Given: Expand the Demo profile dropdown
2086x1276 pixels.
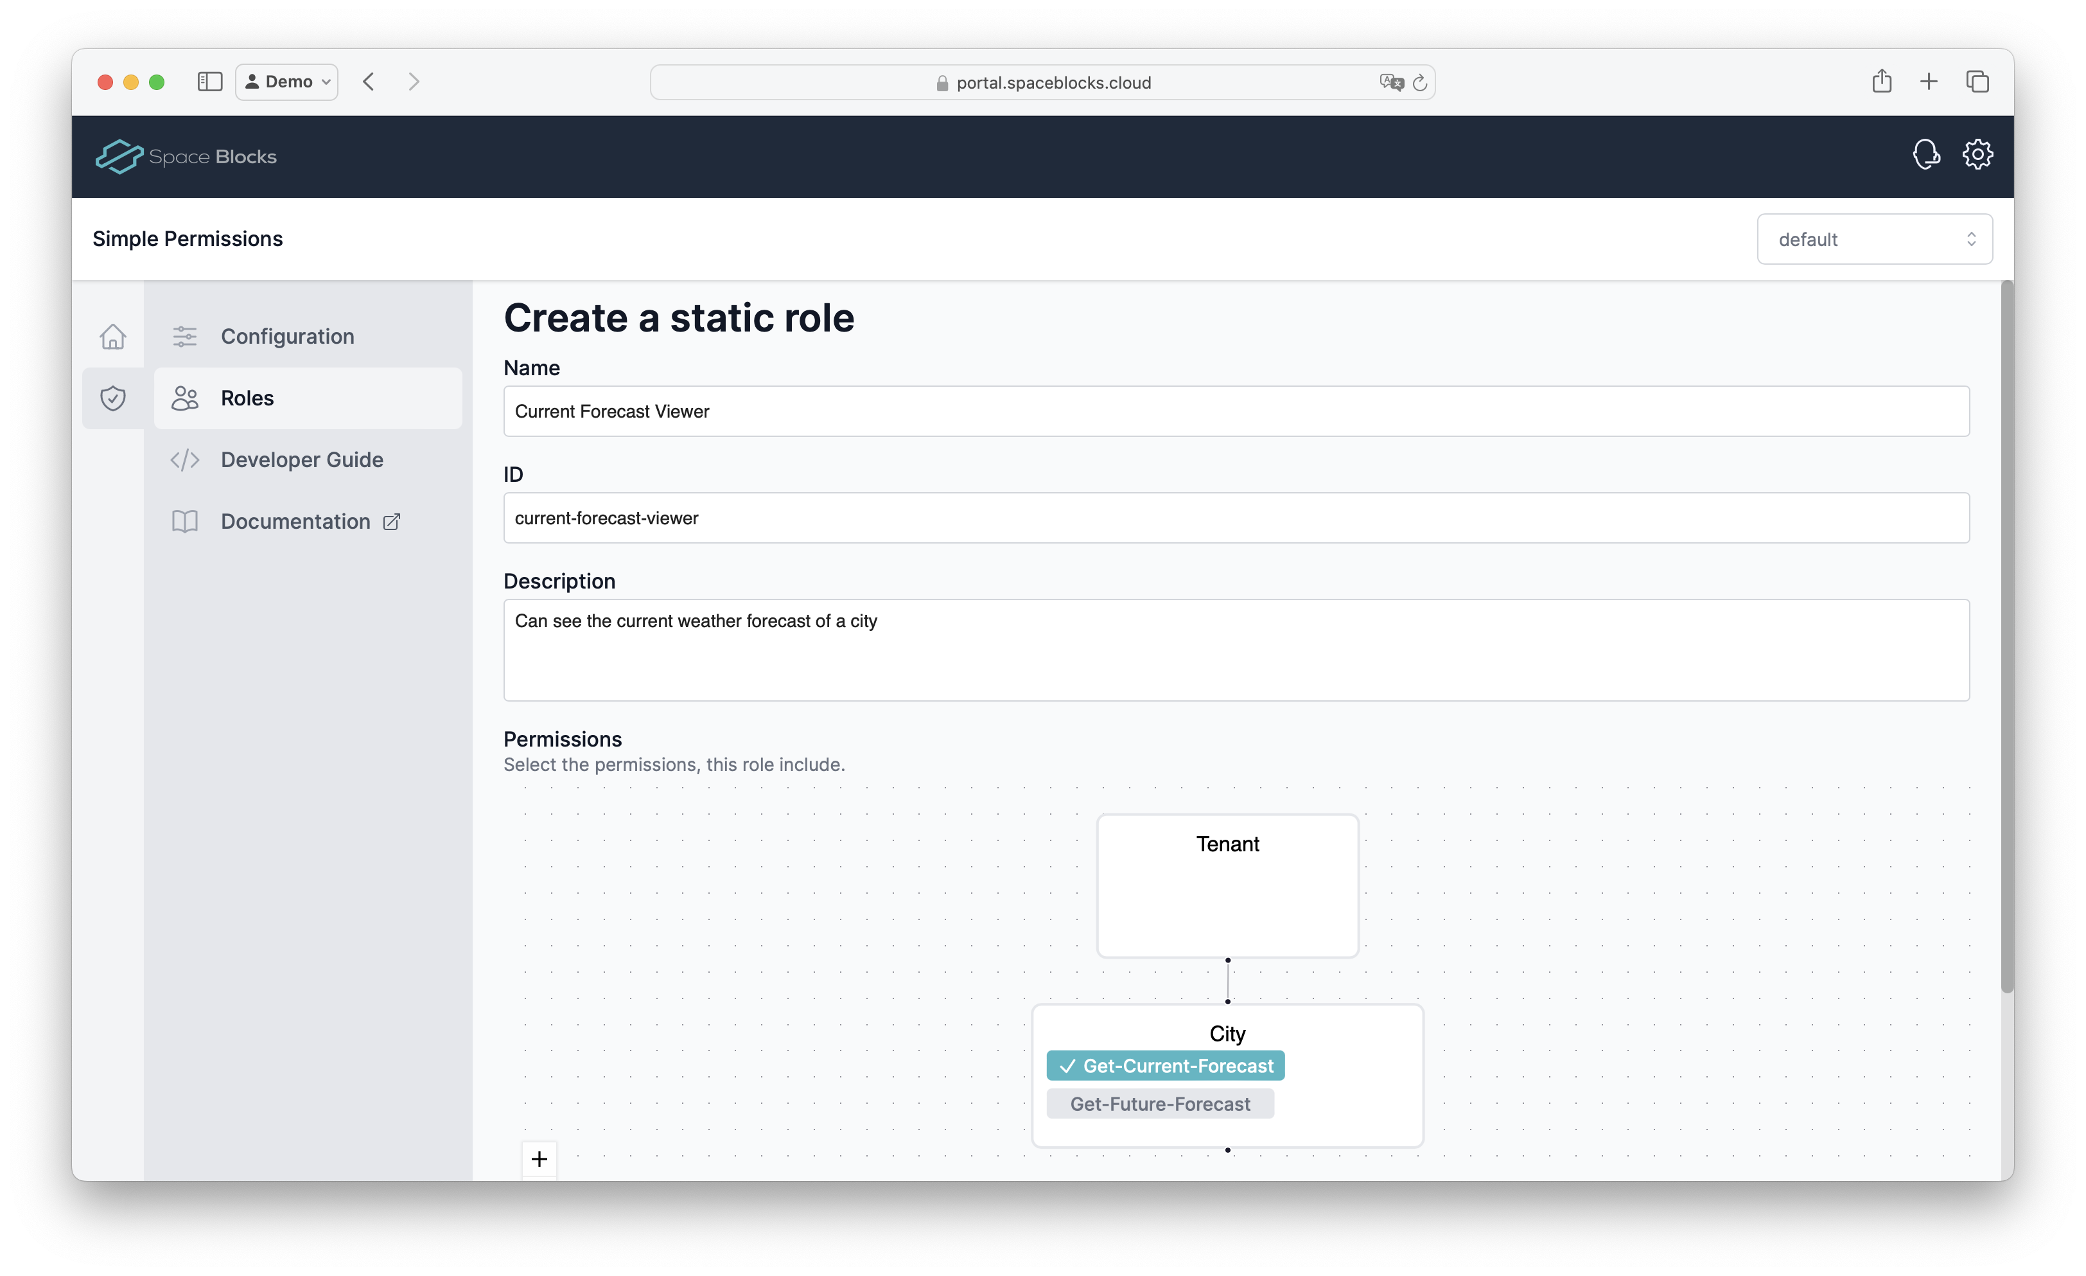Looking at the screenshot, I should [x=287, y=82].
